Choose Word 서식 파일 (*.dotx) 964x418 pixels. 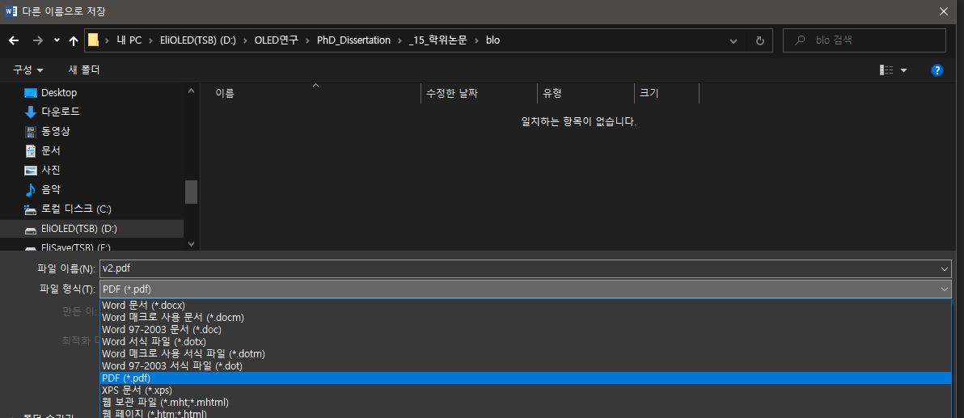tap(526, 341)
